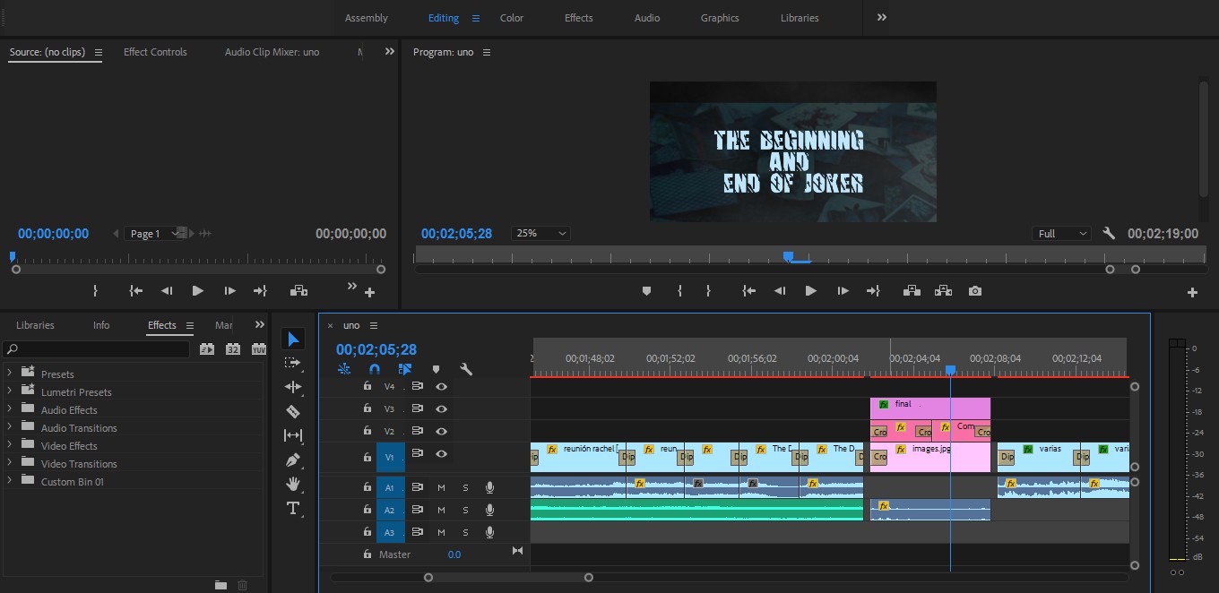Toggle Linked Selection in timeline
The width and height of the screenshot is (1219, 593).
tap(405, 369)
